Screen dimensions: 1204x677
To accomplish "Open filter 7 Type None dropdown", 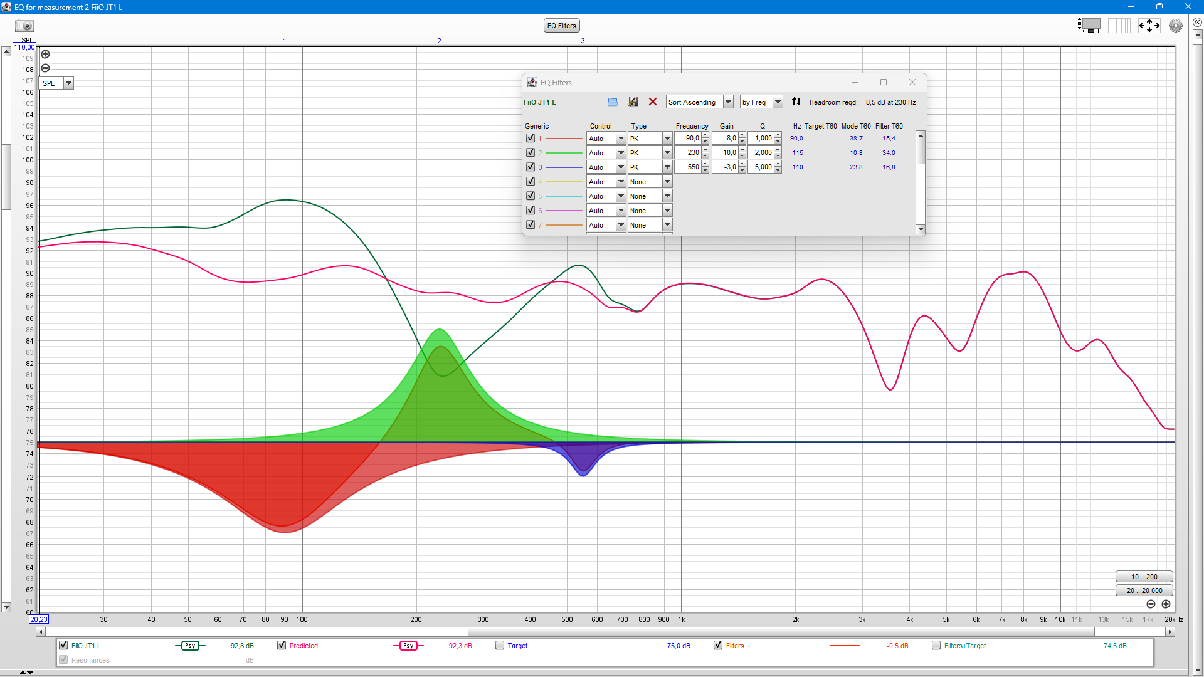I will point(650,225).
